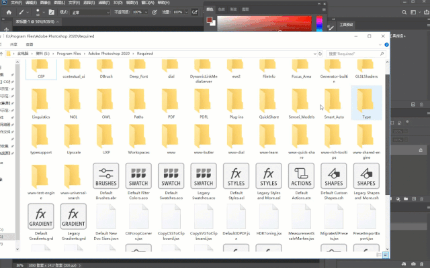Switch to the Gradients tab
Viewport: 430px width, 268px height.
point(233,9)
